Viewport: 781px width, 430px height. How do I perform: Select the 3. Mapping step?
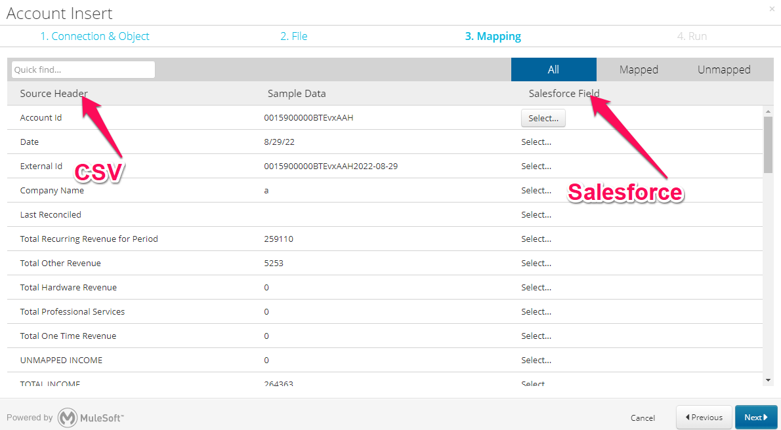coord(493,36)
